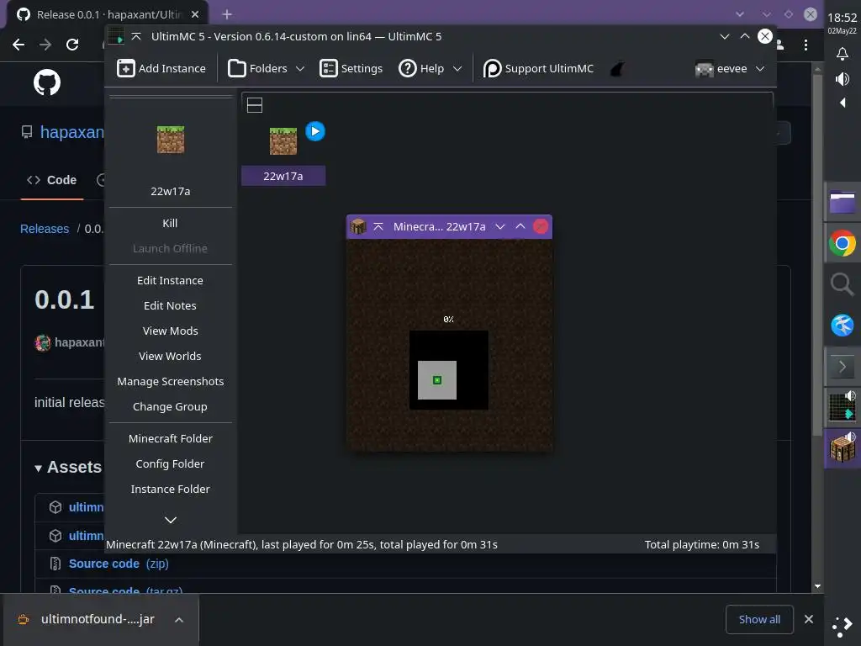The width and height of the screenshot is (861, 646).
Task: Open a new browser tab
Action: 227,14
